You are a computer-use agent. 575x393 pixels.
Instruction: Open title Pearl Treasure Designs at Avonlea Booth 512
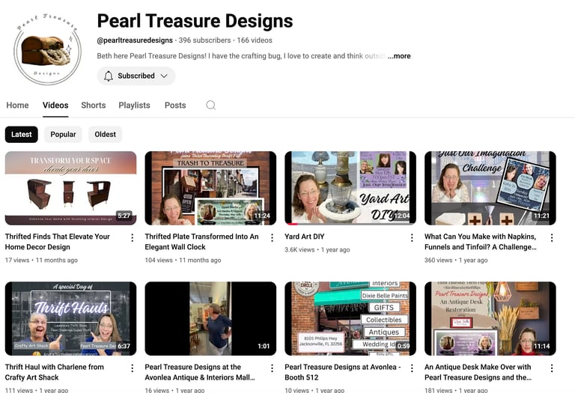click(x=343, y=372)
